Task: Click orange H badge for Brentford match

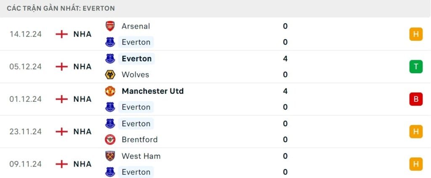Action: pyautogui.click(x=415, y=131)
